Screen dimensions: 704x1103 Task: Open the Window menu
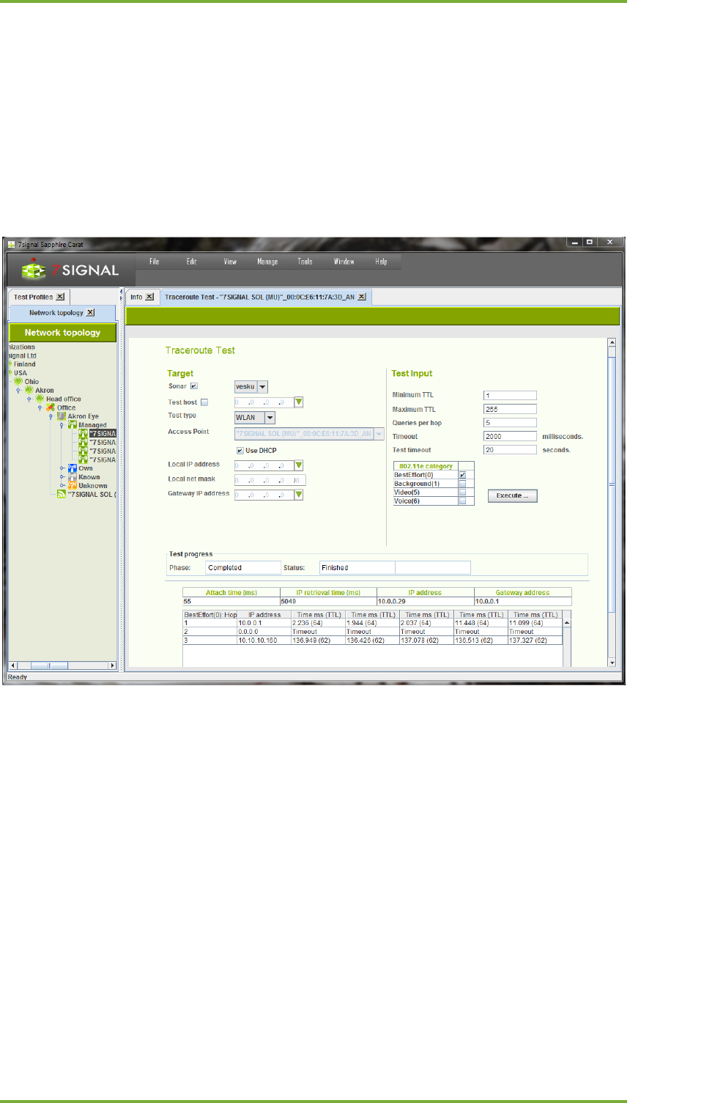(x=344, y=262)
